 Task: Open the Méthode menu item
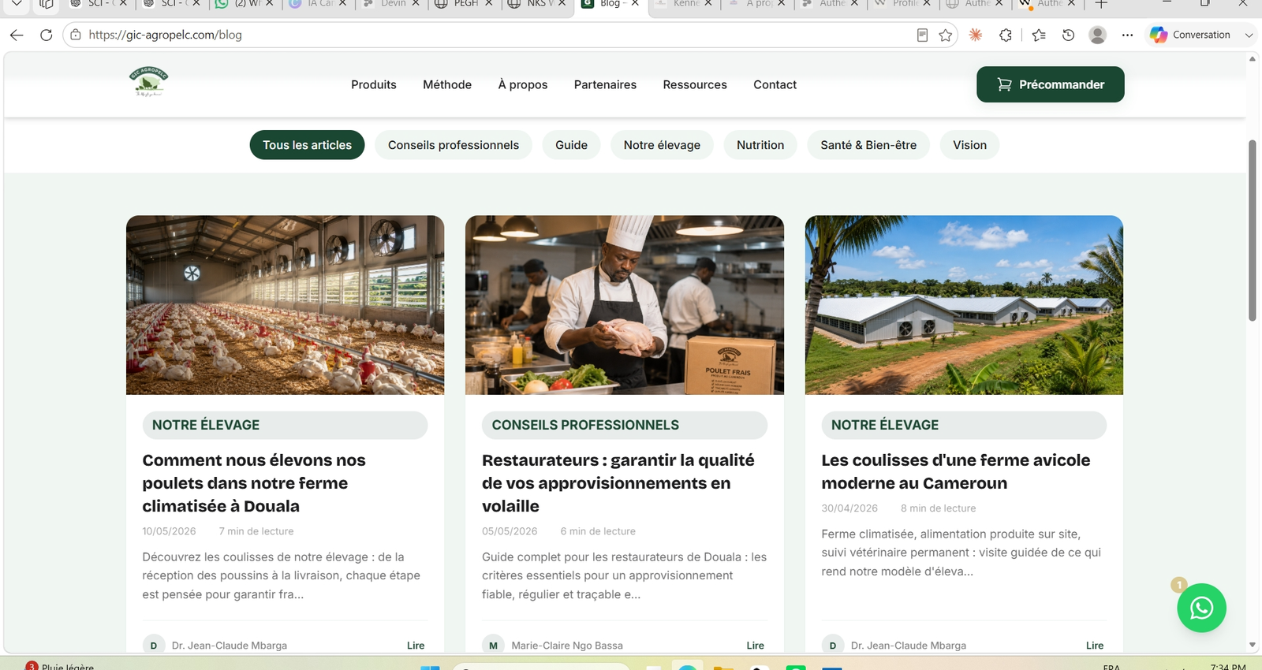point(447,84)
